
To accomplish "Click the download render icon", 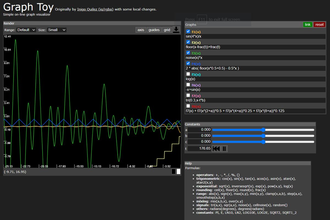I will point(176,30).
